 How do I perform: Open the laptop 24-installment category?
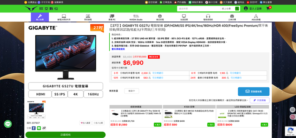click(64, 17)
